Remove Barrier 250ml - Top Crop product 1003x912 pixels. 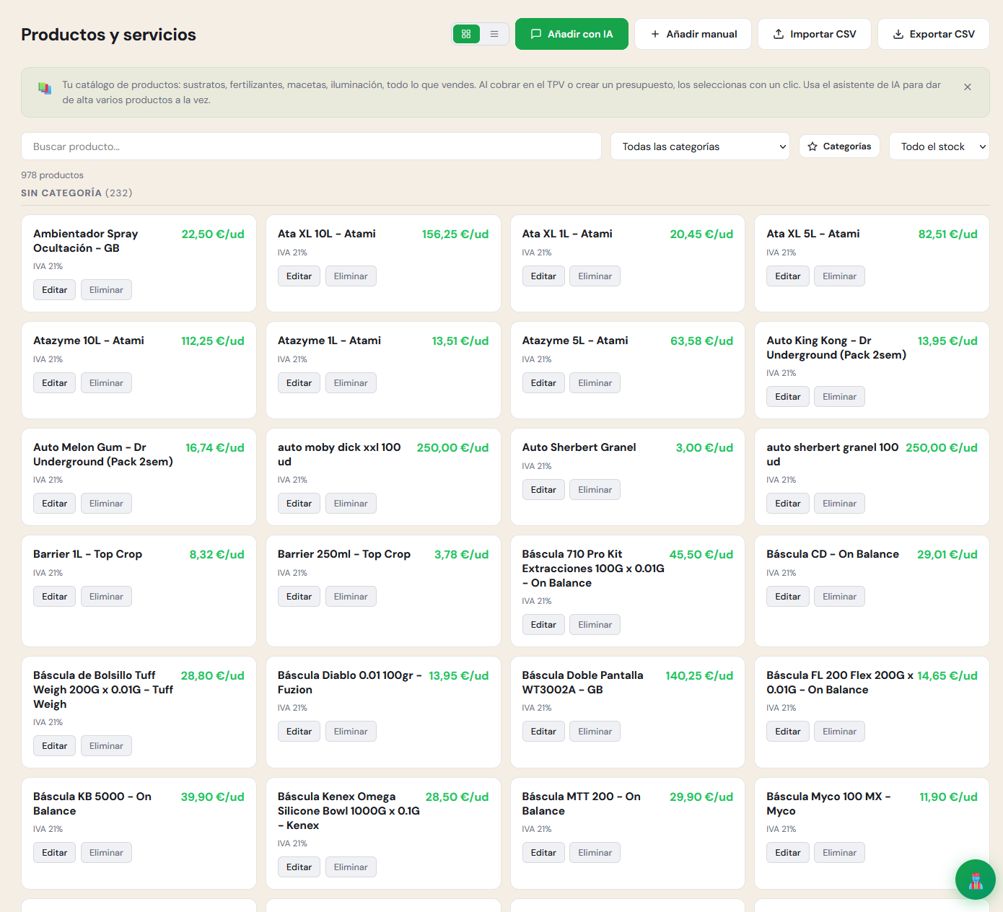[351, 597]
